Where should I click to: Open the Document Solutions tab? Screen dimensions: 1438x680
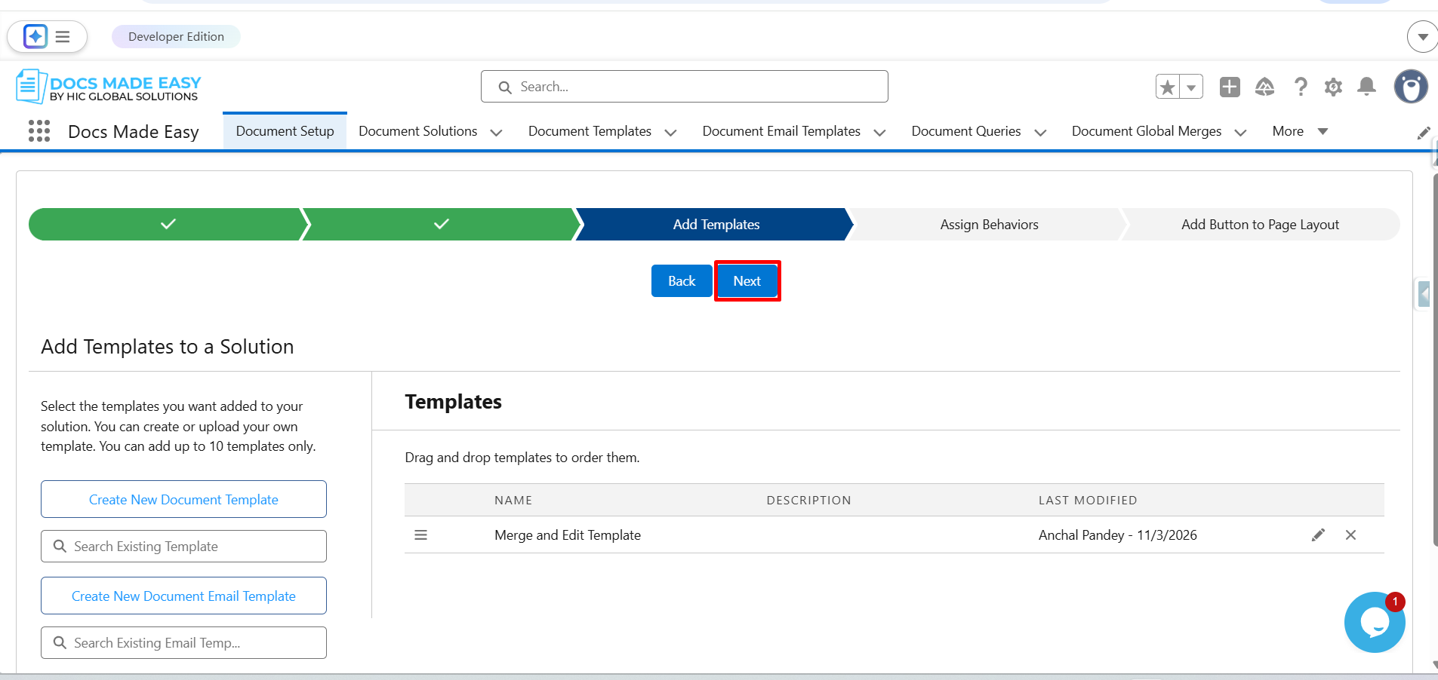418,131
